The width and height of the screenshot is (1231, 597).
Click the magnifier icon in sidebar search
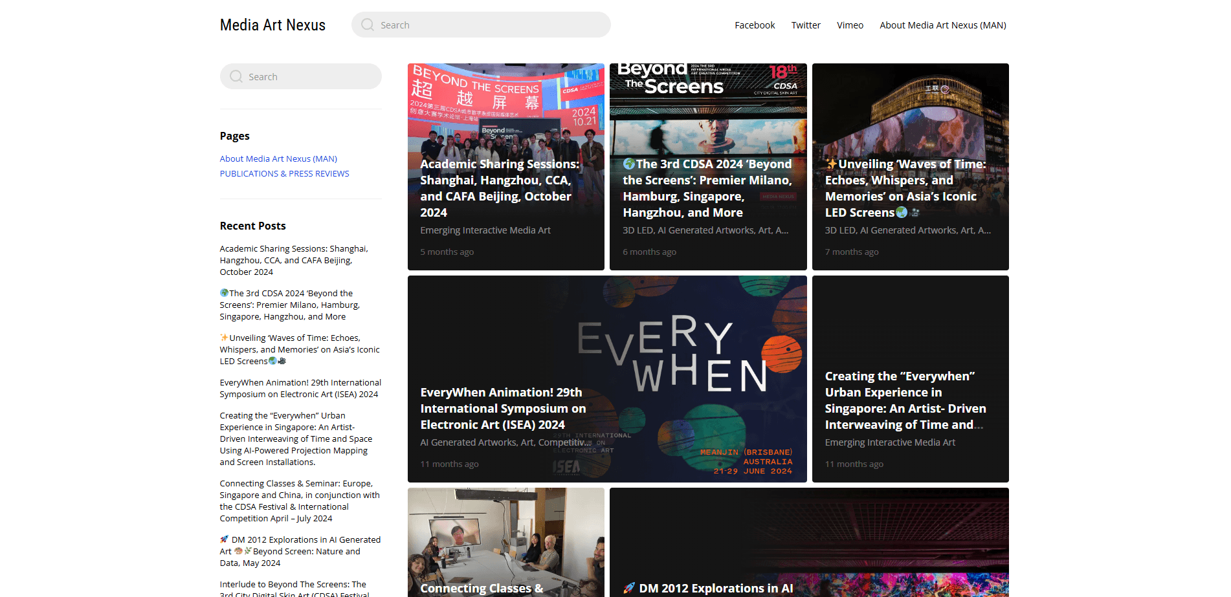pyautogui.click(x=236, y=76)
